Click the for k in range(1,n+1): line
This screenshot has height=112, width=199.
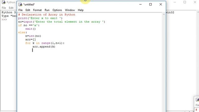click(45, 43)
